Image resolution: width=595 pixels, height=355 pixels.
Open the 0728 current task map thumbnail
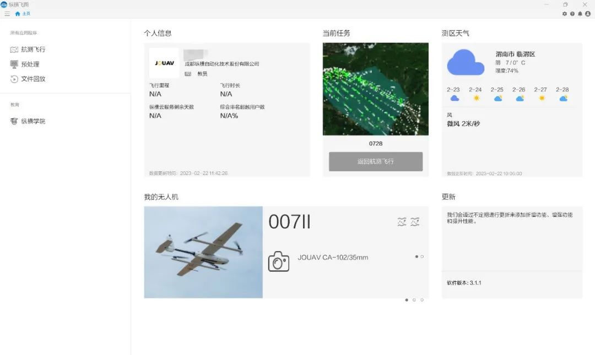(375, 89)
